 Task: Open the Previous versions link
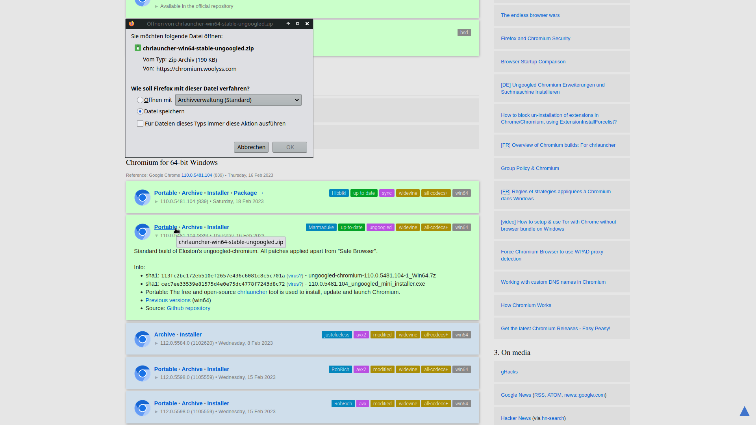click(168, 300)
